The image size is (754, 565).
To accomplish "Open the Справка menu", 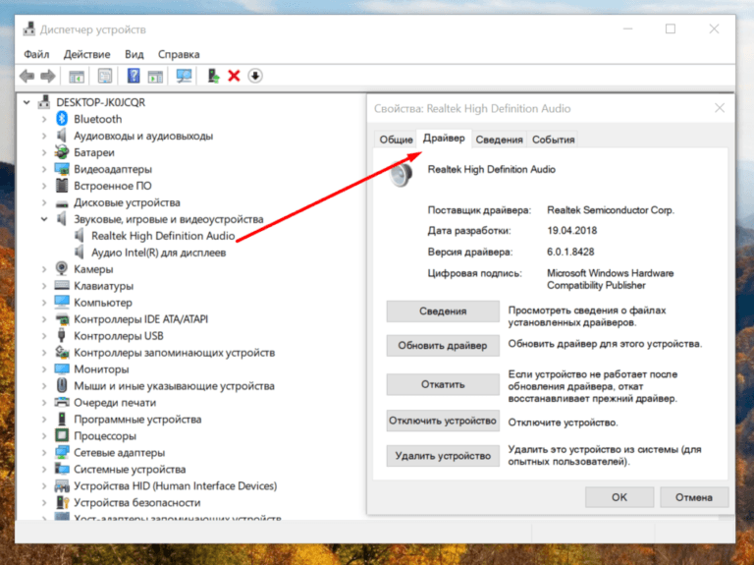I will [x=179, y=54].
